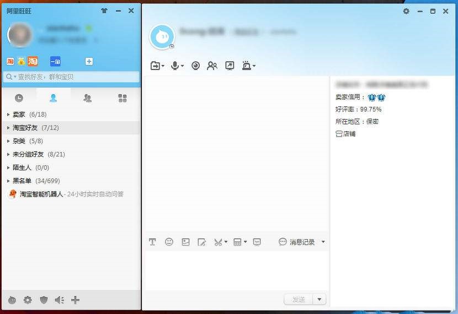Start a video chat with webcam icon

point(195,66)
